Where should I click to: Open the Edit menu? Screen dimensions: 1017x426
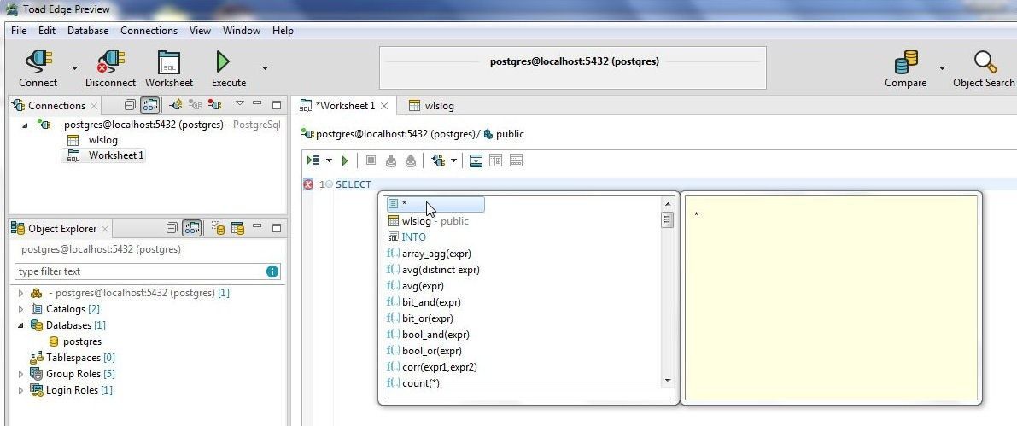47,31
